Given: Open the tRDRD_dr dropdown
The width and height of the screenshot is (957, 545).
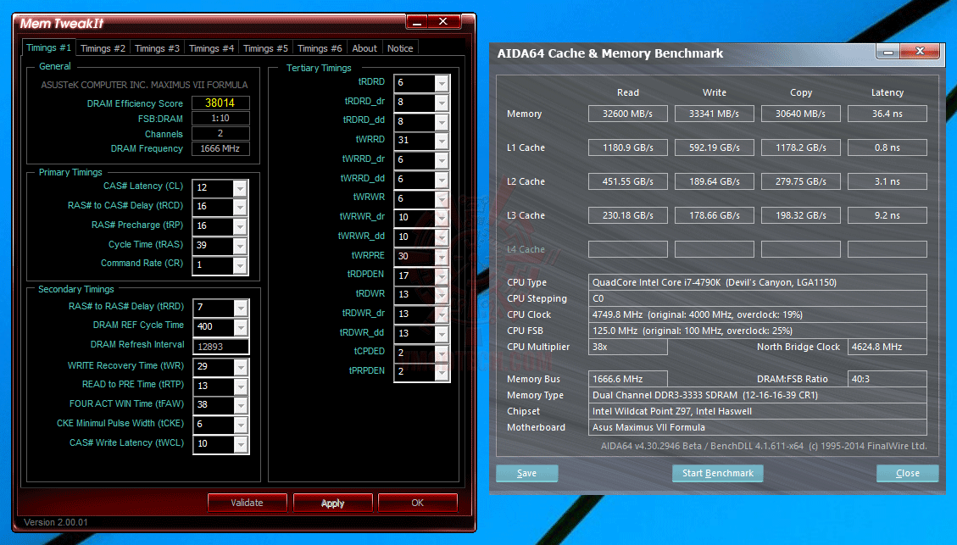Looking at the screenshot, I should [x=442, y=103].
